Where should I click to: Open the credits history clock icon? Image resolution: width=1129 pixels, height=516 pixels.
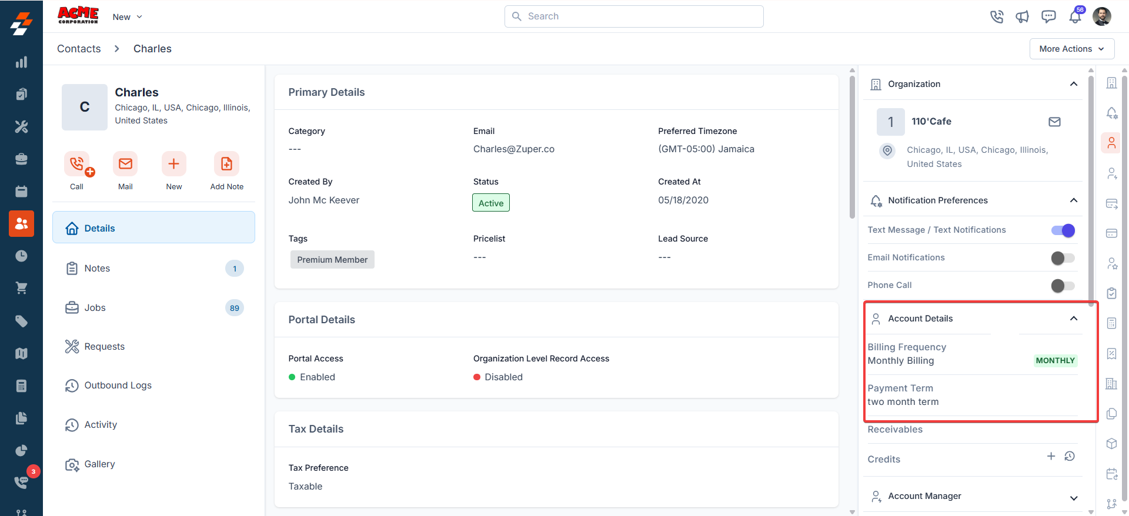tap(1070, 456)
